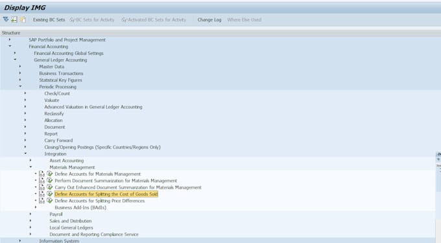This screenshot has width=441, height=243.
Task: Open documentation icon for Splitting Price Differences
Action: pyautogui.click(x=42, y=201)
